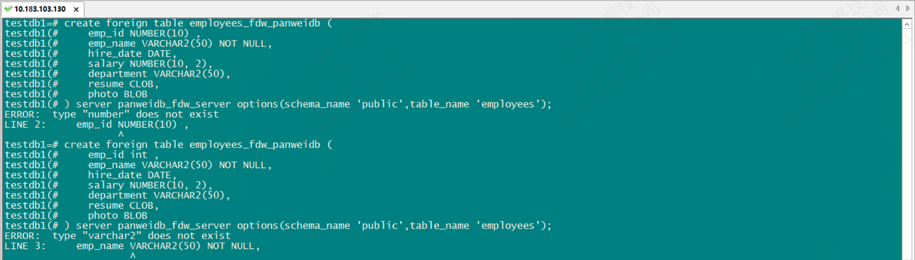This screenshot has height=260, width=915.
Task: Click the 'type "number" does not exist' error
Action: pyautogui.click(x=135, y=114)
